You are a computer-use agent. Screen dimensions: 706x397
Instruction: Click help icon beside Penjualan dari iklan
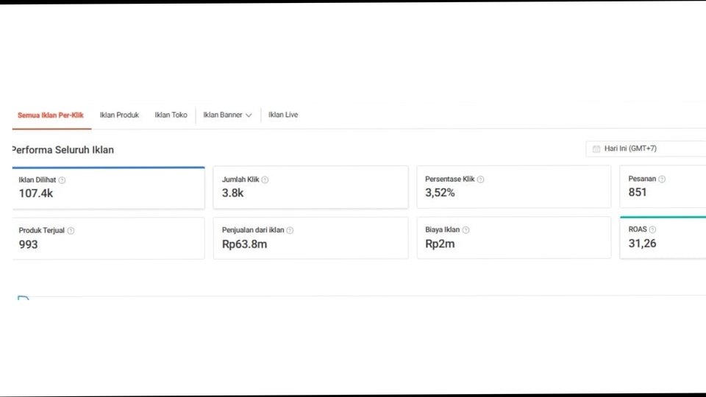pyautogui.click(x=290, y=230)
